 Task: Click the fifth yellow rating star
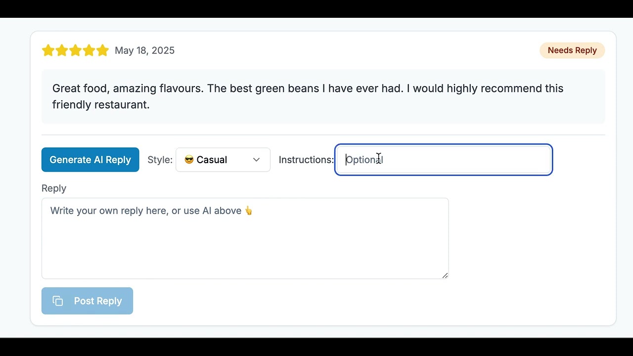tap(102, 50)
